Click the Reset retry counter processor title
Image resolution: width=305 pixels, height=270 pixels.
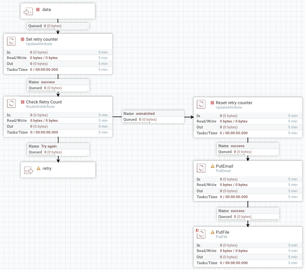[x=234, y=103]
